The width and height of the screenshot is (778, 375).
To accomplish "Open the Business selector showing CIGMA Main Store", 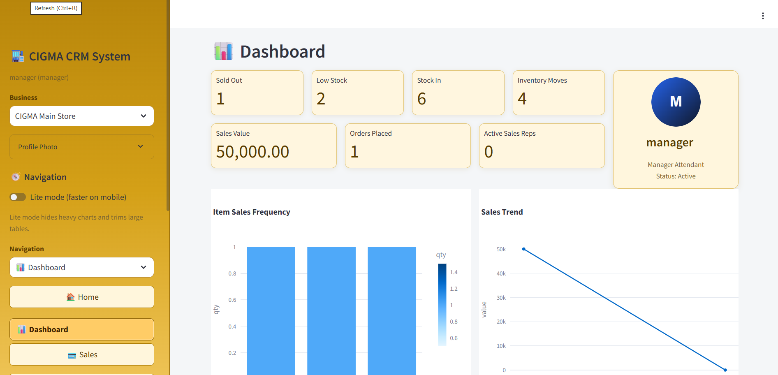I will 81,116.
